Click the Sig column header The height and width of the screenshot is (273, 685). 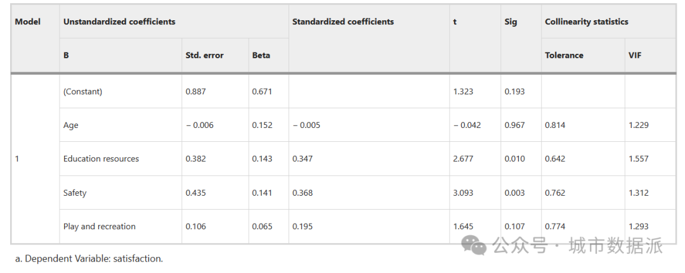(511, 22)
